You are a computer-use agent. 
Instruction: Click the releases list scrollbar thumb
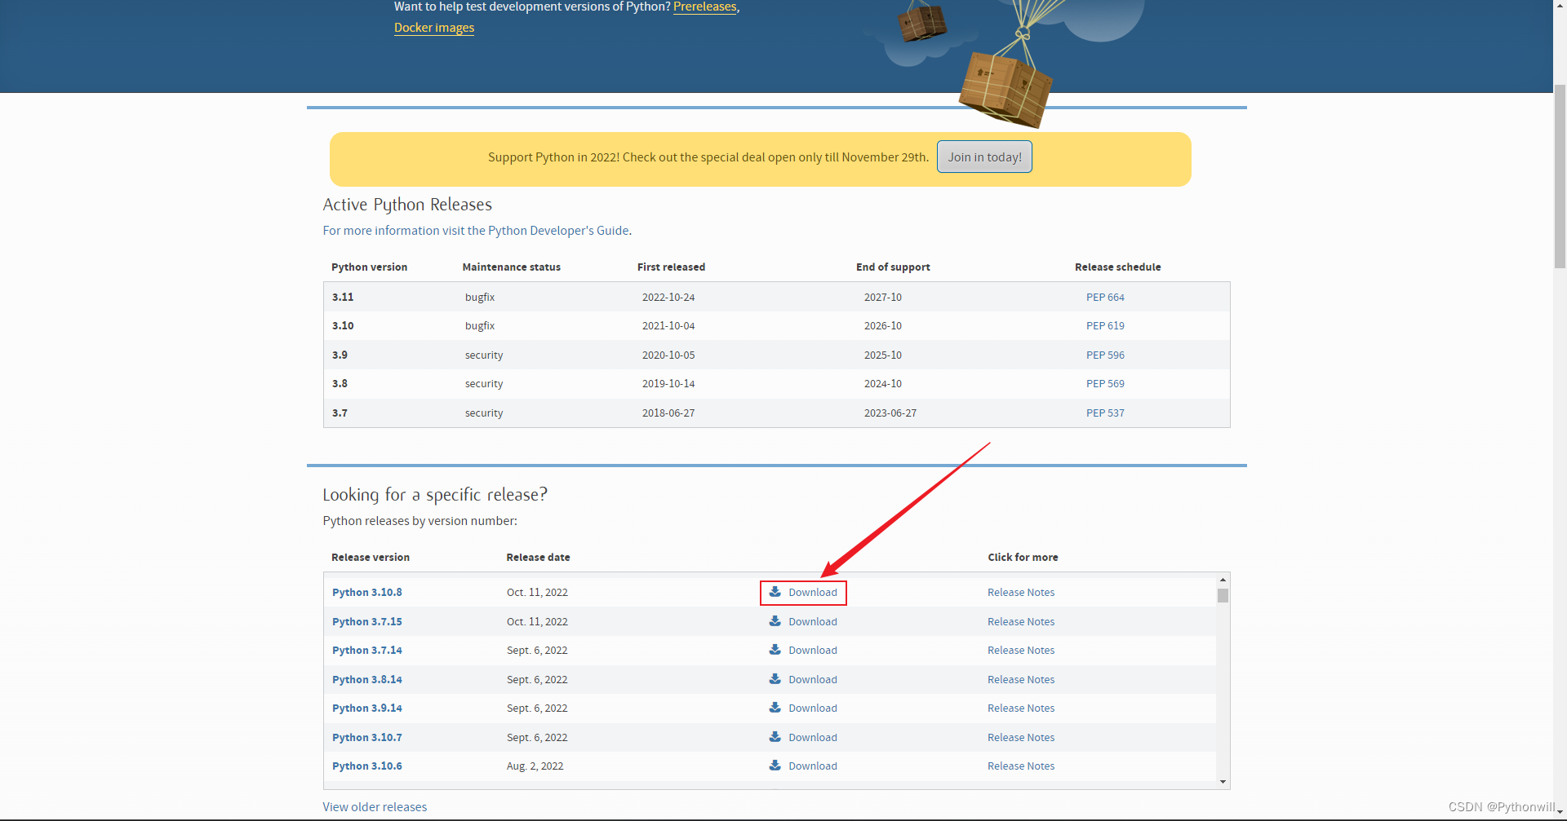click(x=1223, y=595)
